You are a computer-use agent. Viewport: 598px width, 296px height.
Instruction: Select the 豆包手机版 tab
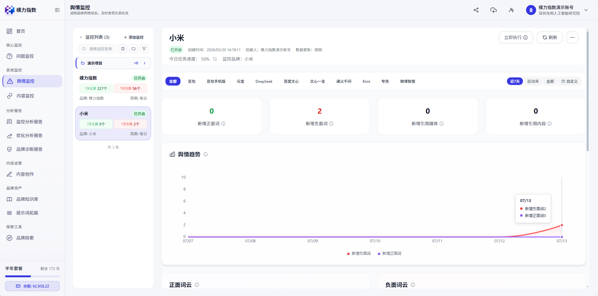[216, 81]
